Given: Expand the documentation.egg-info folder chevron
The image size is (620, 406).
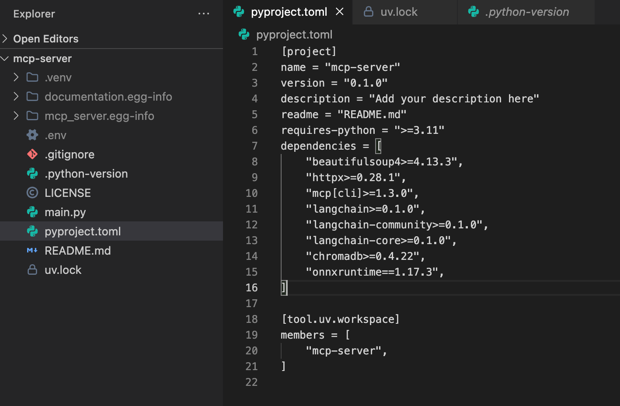Looking at the screenshot, I should pyautogui.click(x=16, y=96).
